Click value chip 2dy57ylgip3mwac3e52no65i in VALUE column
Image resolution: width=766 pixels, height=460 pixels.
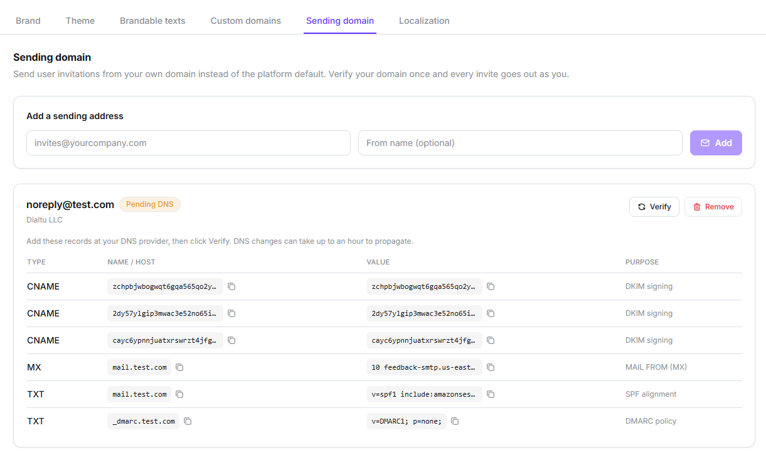click(x=425, y=313)
